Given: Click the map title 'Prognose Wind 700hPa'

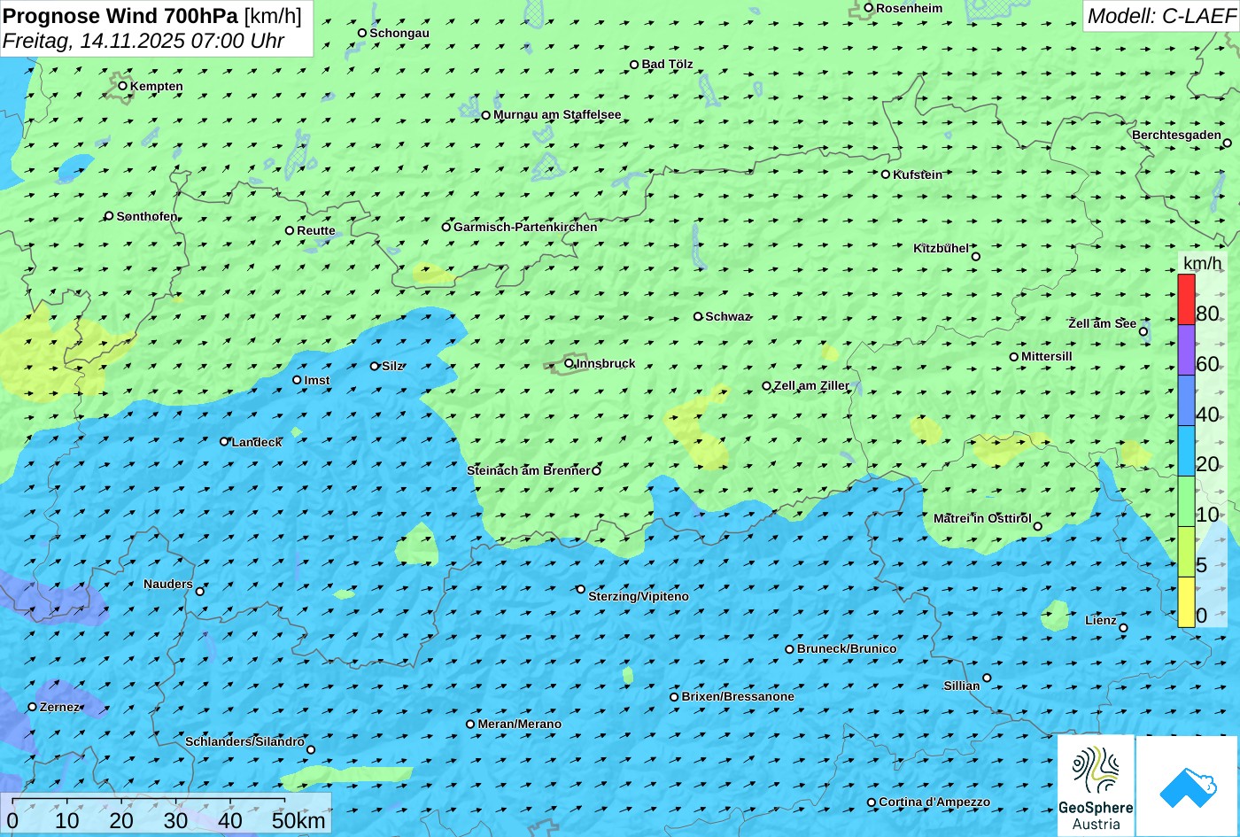Looking at the screenshot, I should (x=120, y=15).
